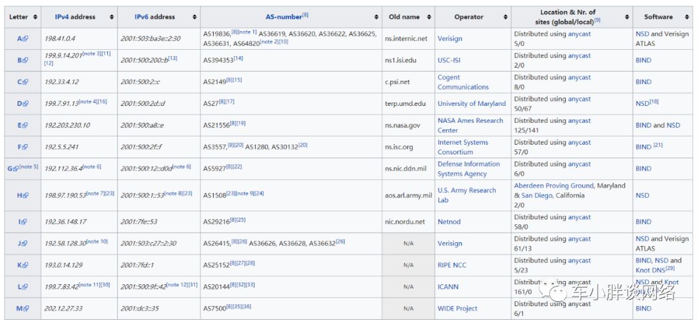Viewport: 698px width, 323px height.
Task: Open anycast link in the Cogent Communications row
Action: click(579, 78)
